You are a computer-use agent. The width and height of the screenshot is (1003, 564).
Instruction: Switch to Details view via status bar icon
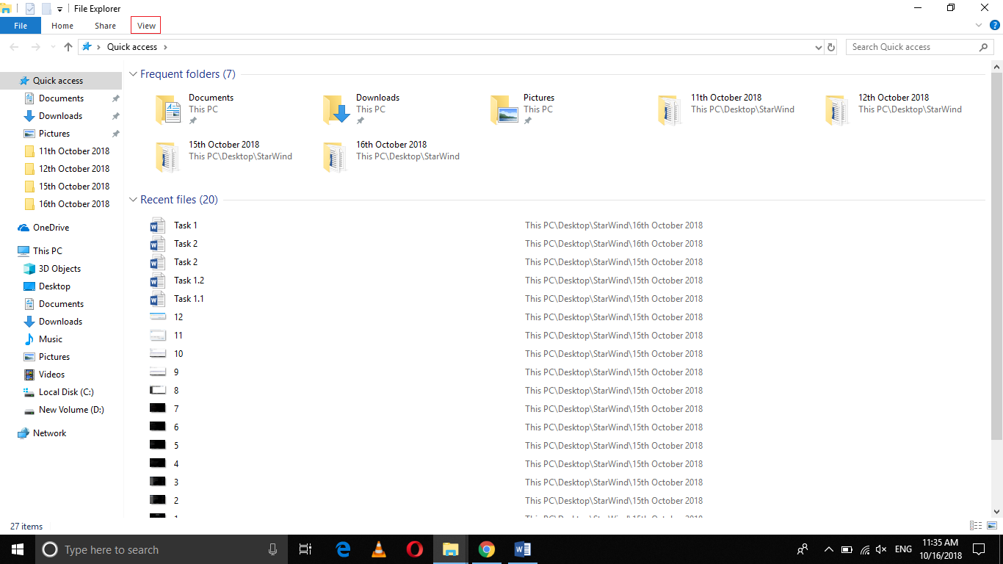(975, 526)
